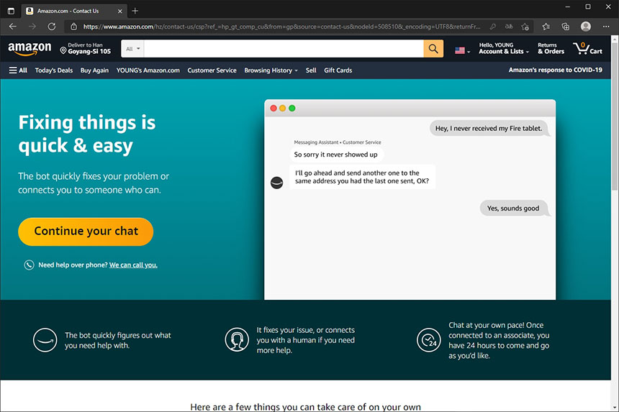This screenshot has height=412, width=619.
Task: Click the password key icon in address bar
Action: coord(492,27)
